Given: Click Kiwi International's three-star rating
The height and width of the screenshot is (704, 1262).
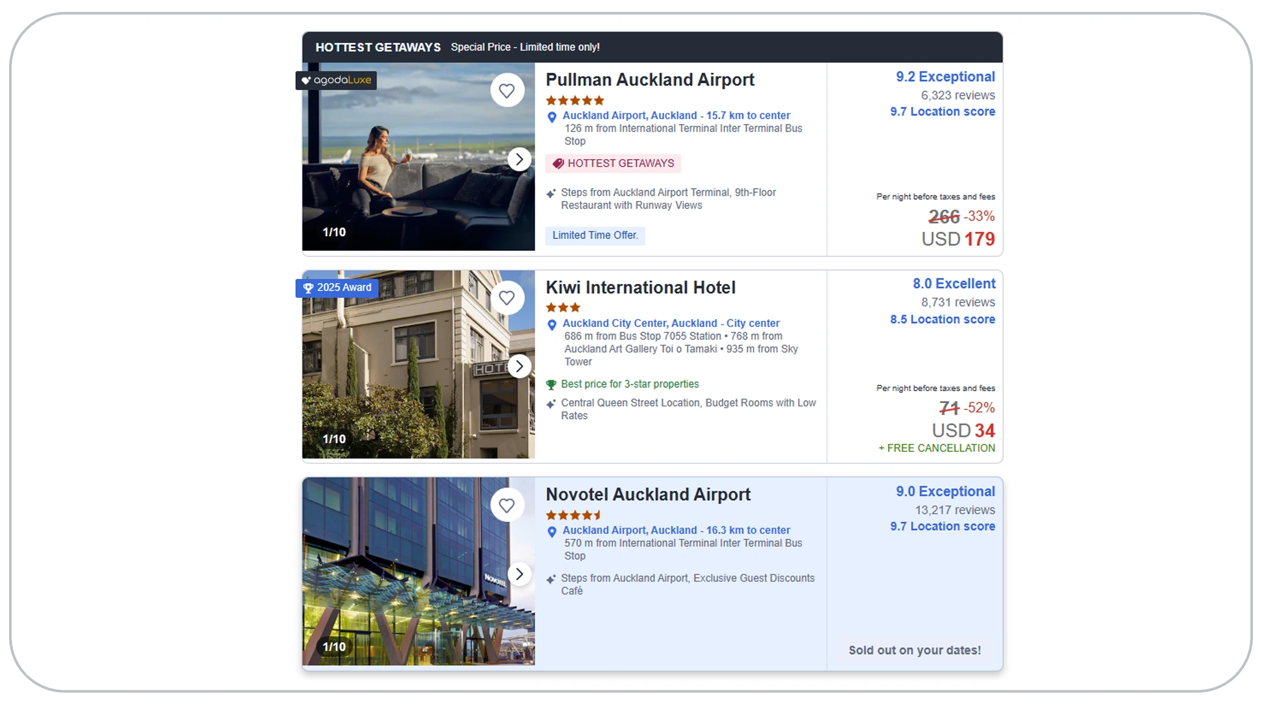Looking at the screenshot, I should coord(563,308).
